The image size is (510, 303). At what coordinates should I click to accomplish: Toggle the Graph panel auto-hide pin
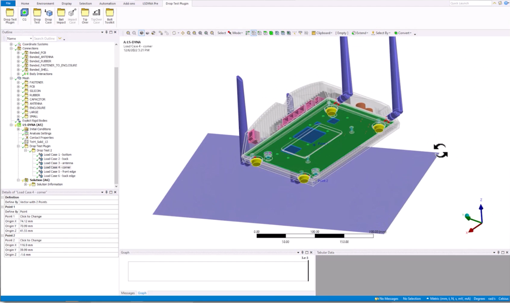302,252
